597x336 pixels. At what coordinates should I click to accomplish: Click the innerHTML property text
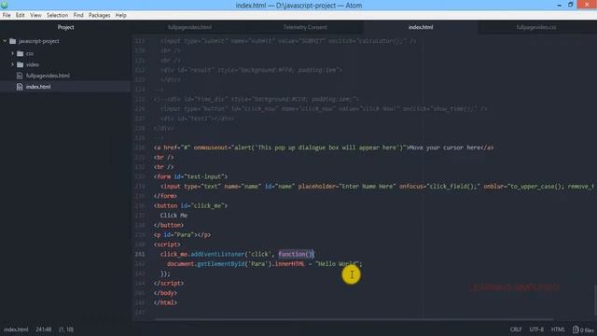289,263
